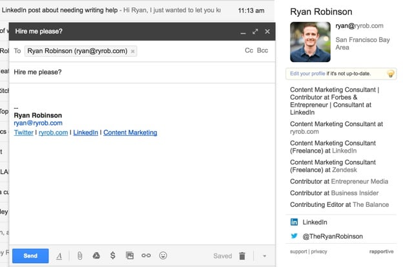Discard draft with trash icon
403x267 pixels.
click(242, 256)
